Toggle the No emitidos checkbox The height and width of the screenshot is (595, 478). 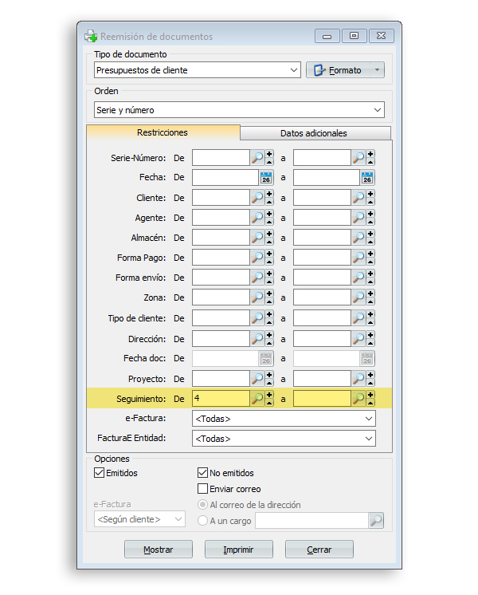[202, 473]
